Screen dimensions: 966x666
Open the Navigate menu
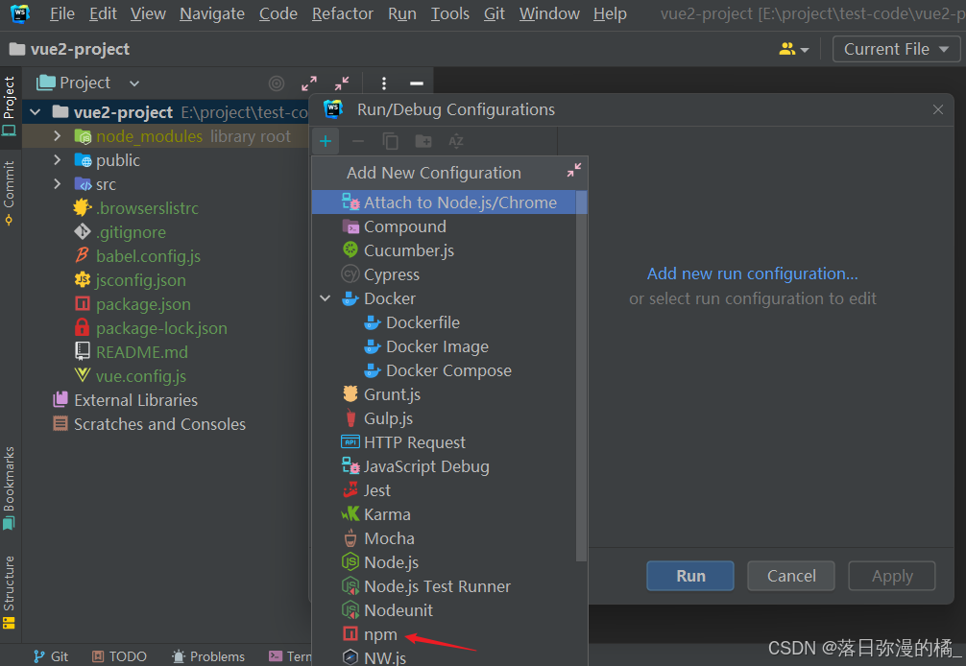click(212, 13)
